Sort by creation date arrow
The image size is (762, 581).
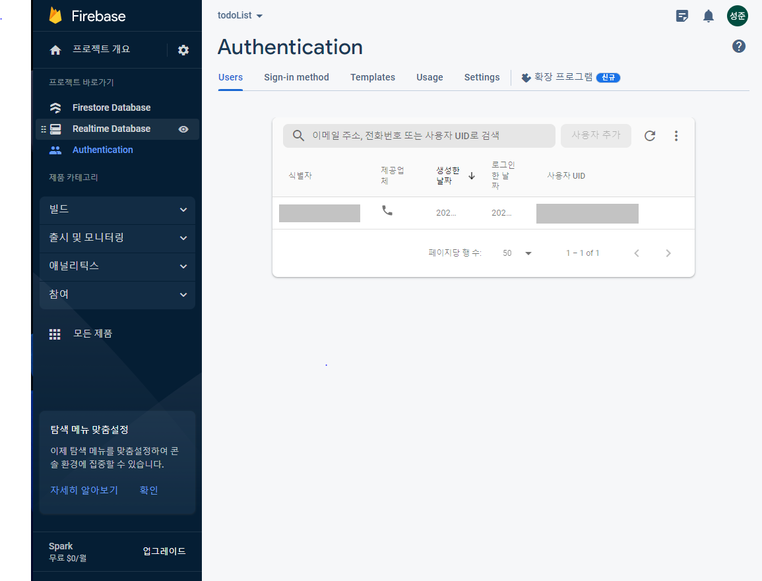pyautogui.click(x=472, y=176)
